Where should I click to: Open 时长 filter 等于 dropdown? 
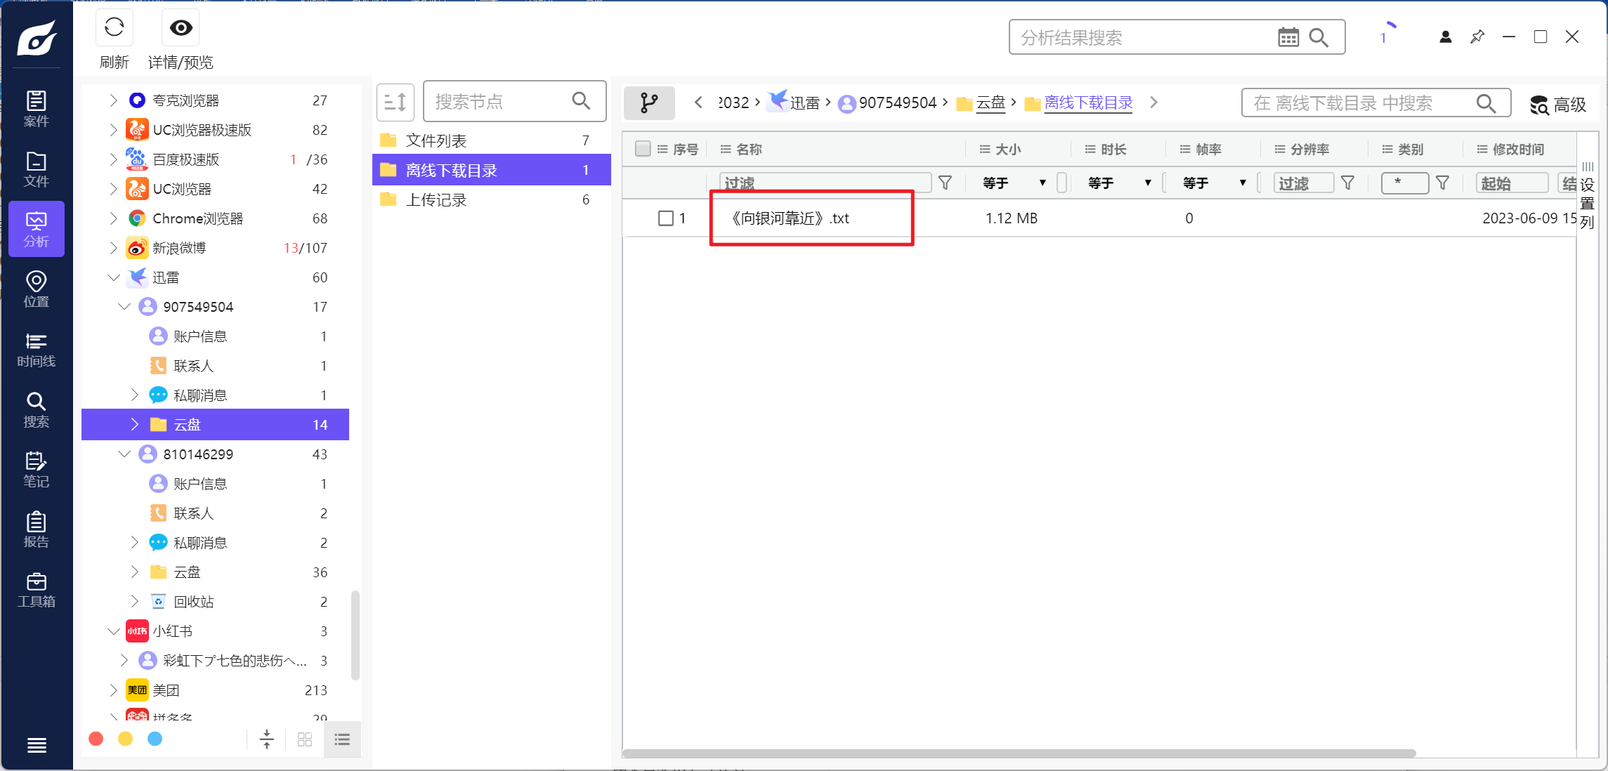click(1119, 183)
